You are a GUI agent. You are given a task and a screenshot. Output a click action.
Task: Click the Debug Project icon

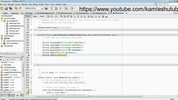66,8
